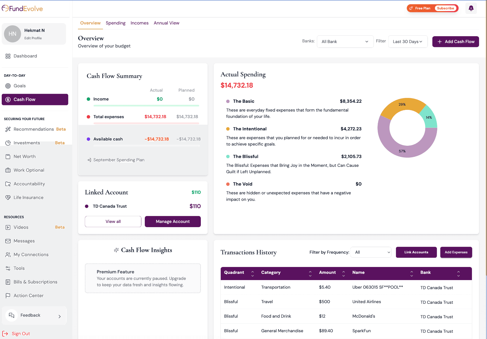Viewport: 487px width, 339px height.
Task: Click The Void spending category heading
Action: (x=243, y=184)
